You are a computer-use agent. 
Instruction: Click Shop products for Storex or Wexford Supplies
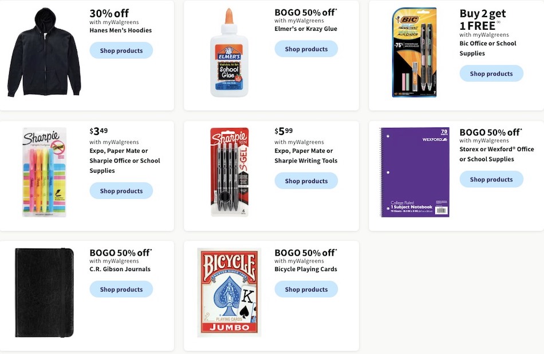point(491,179)
